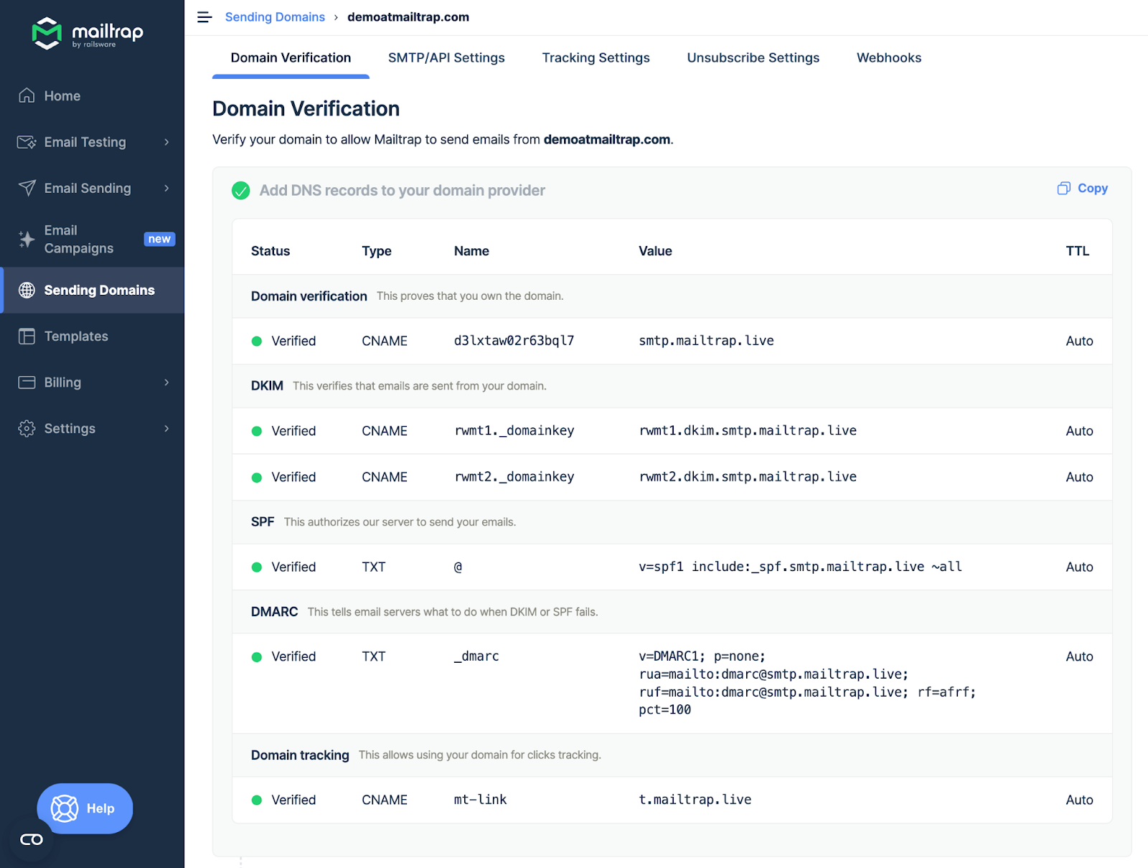The height and width of the screenshot is (868, 1148).
Task: Click the Templates layout icon
Action: click(27, 336)
